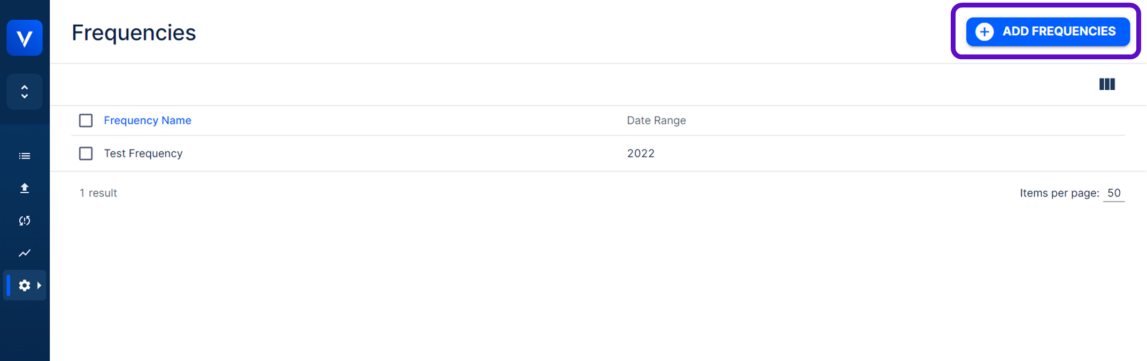
Task: Click the plus circle icon
Action: [984, 32]
